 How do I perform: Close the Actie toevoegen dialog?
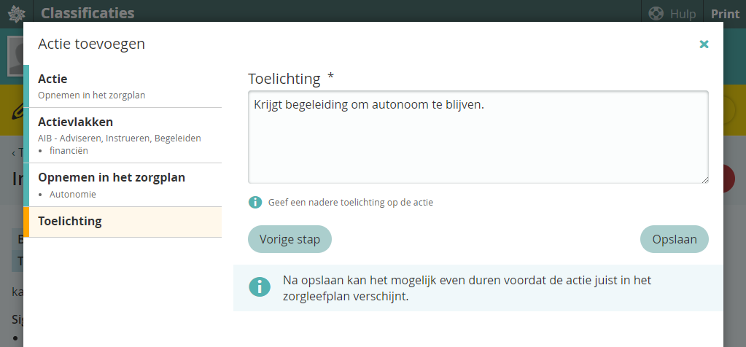[704, 44]
